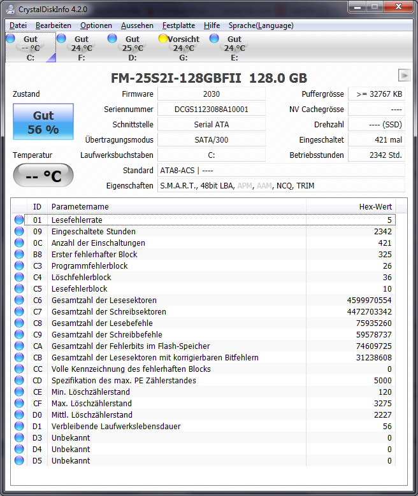Select the Eingeschaltete Stunden row

point(203,232)
